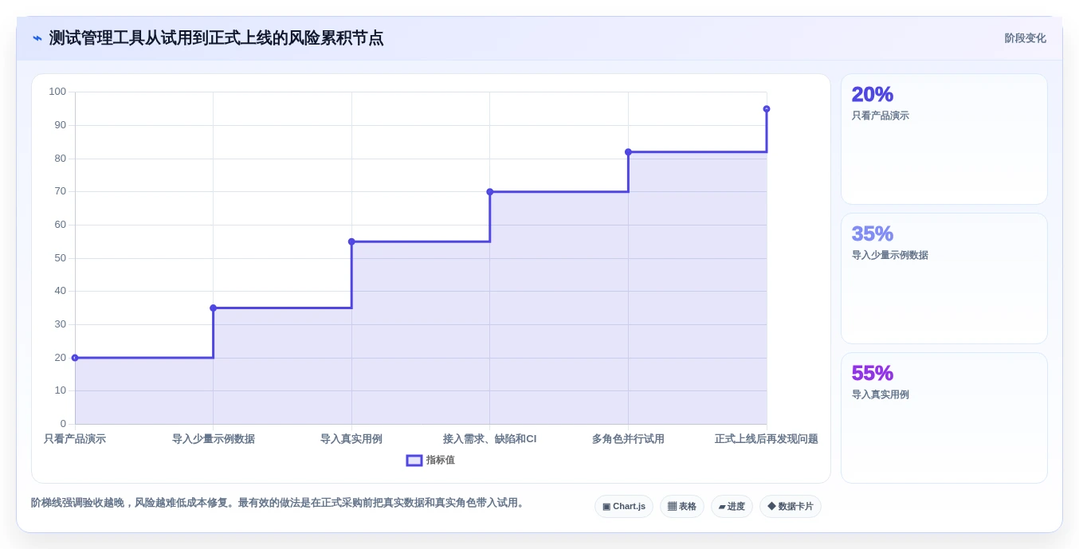Click the 进度 tag
Viewport: 1079px width, 549px height.
732,507
